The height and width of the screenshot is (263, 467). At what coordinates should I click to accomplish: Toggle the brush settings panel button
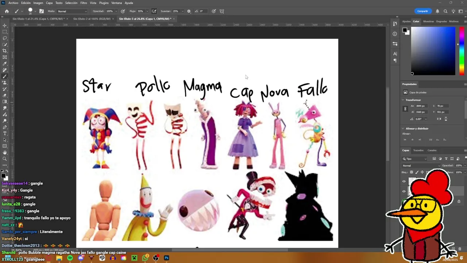pyautogui.click(x=41, y=11)
